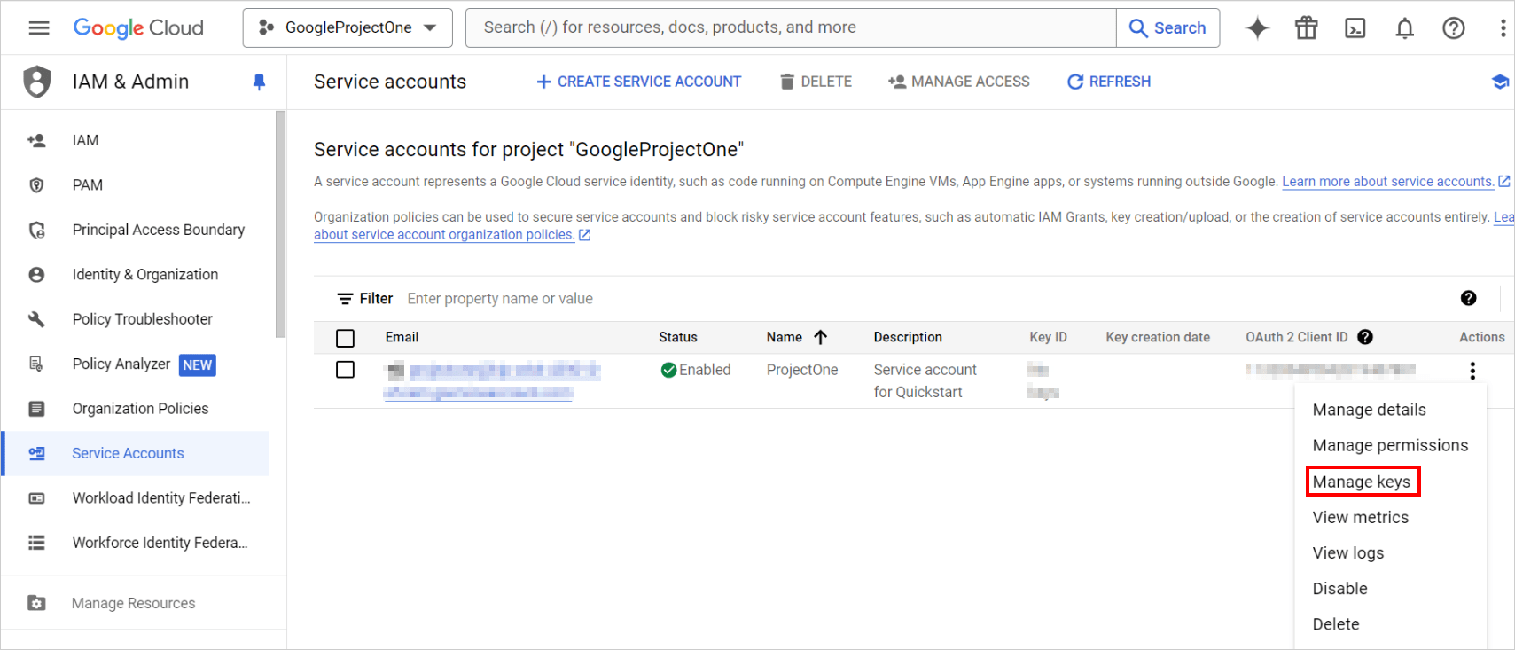Click the sidebar vertical scrollbar

[x=280, y=224]
